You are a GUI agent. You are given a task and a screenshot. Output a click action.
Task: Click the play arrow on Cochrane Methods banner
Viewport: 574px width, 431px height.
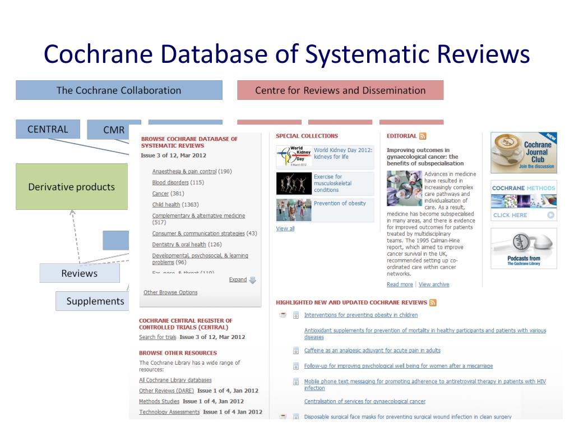point(550,215)
